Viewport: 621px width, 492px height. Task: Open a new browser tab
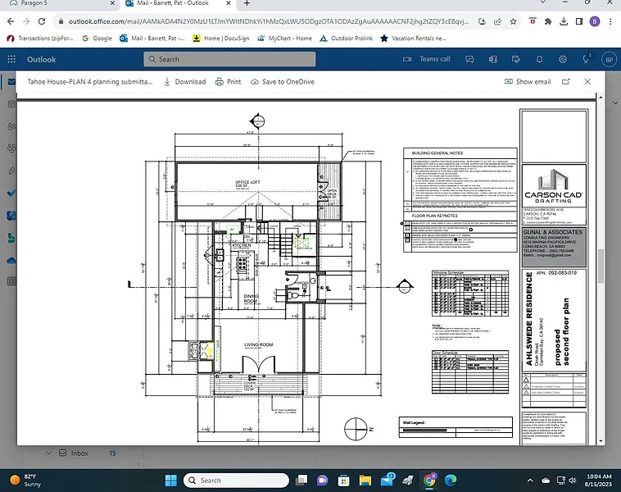pos(247,4)
